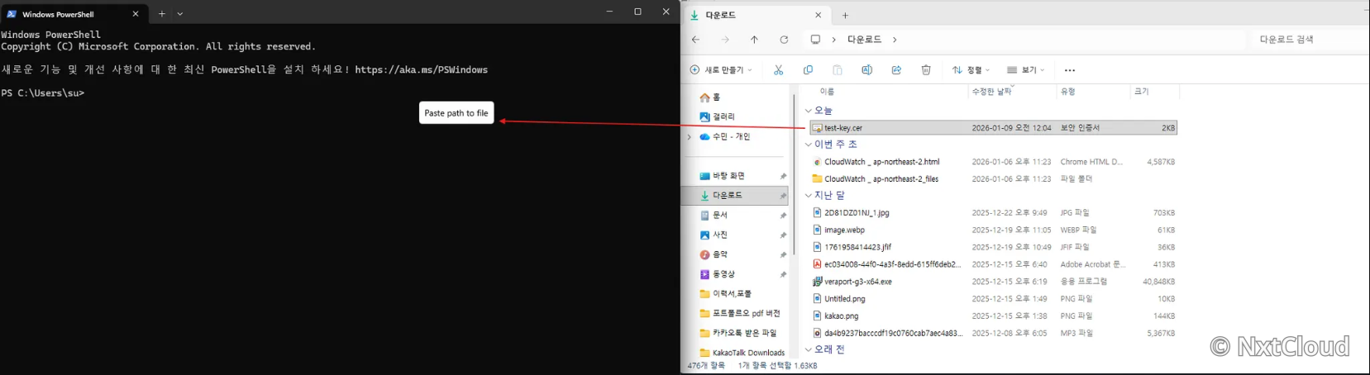This screenshot has width=1370, height=375.
Task: Click the Copy icon in Explorer toolbar
Action: click(x=808, y=70)
